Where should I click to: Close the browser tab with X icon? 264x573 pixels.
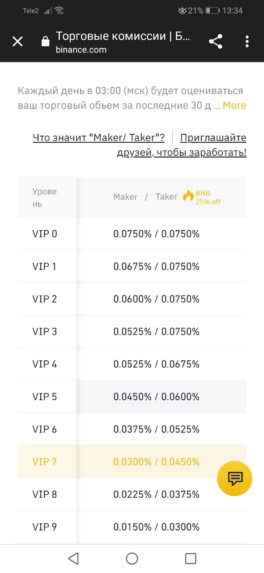pyautogui.click(x=17, y=42)
